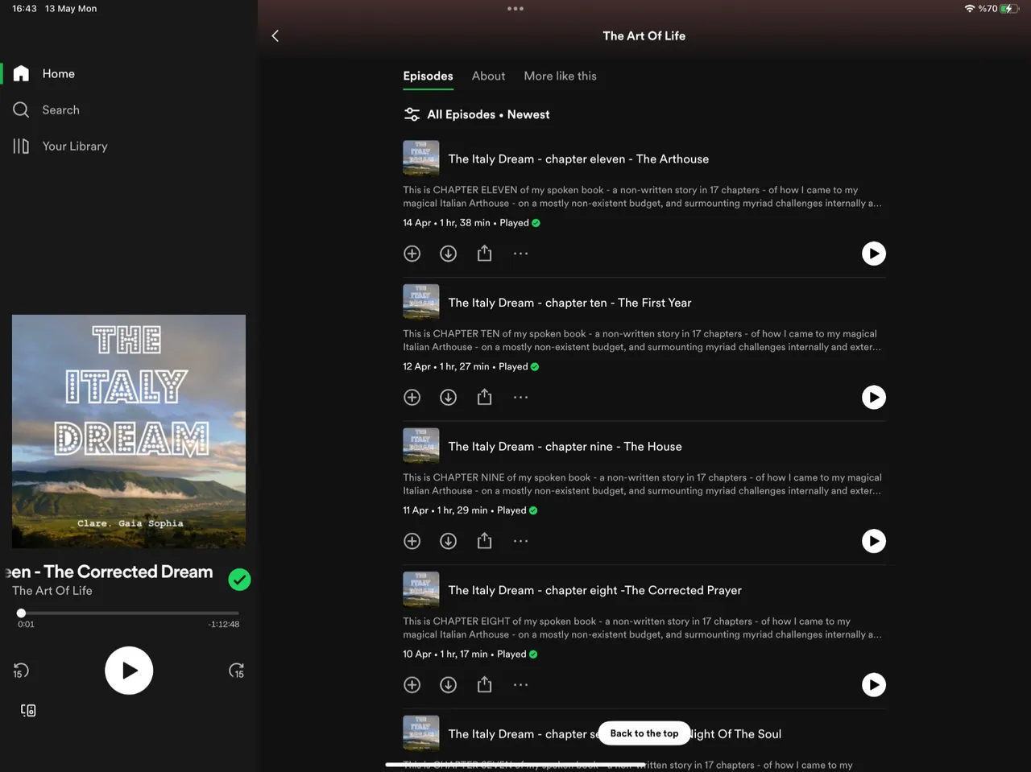
Task: Open The Art Of Life show under now playing
Action: click(x=52, y=590)
